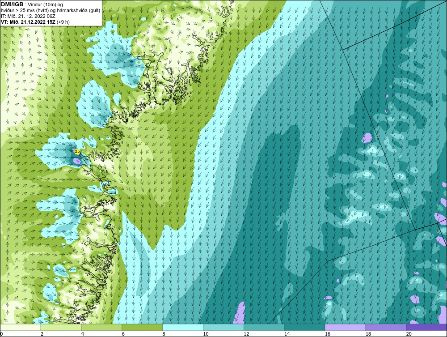Click the forecast valid time 'VT: Mið. 21.12.2022 15Z'
Image resolution: width=447 pixels, height=337 pixels.
click(28, 22)
